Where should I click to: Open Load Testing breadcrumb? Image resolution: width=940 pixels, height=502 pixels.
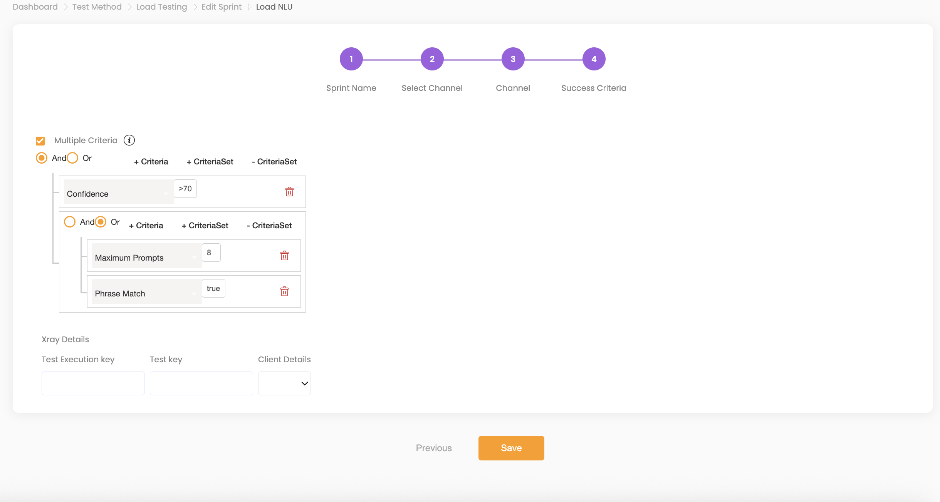161,7
